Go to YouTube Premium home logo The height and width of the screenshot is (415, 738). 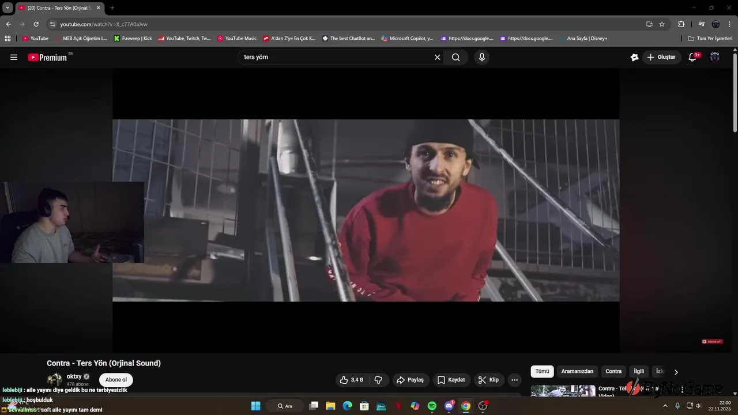click(x=50, y=57)
